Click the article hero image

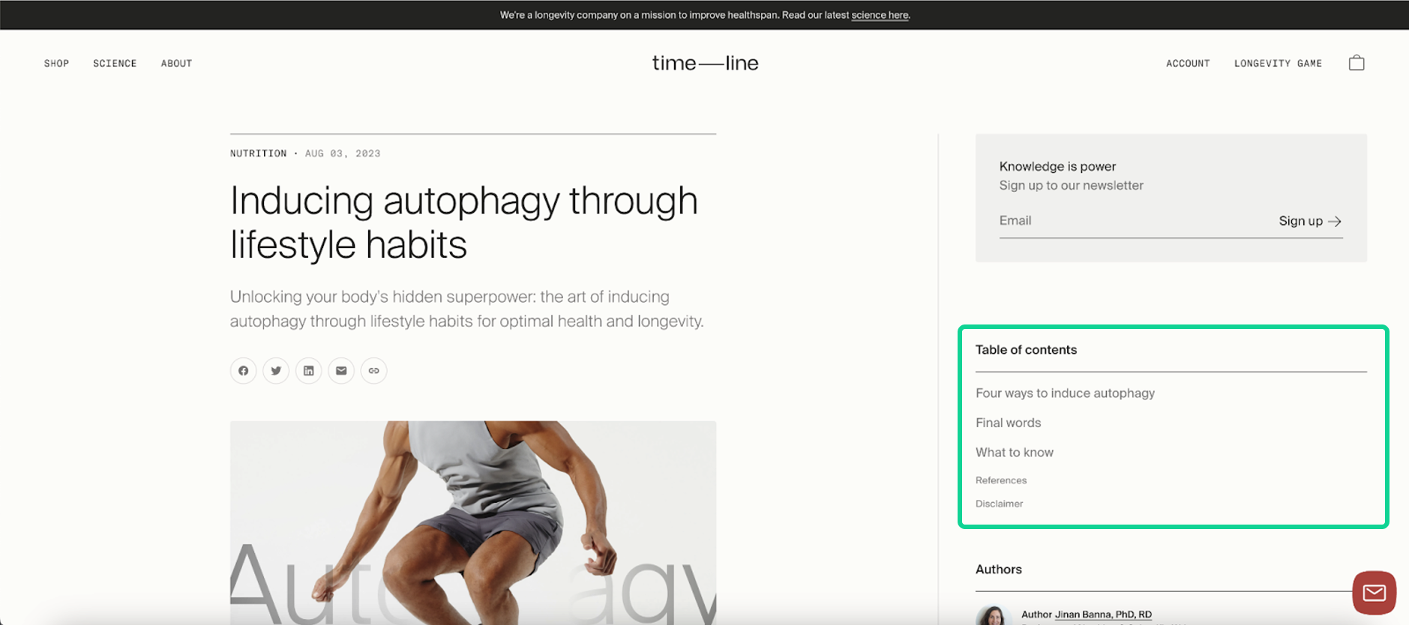point(473,522)
